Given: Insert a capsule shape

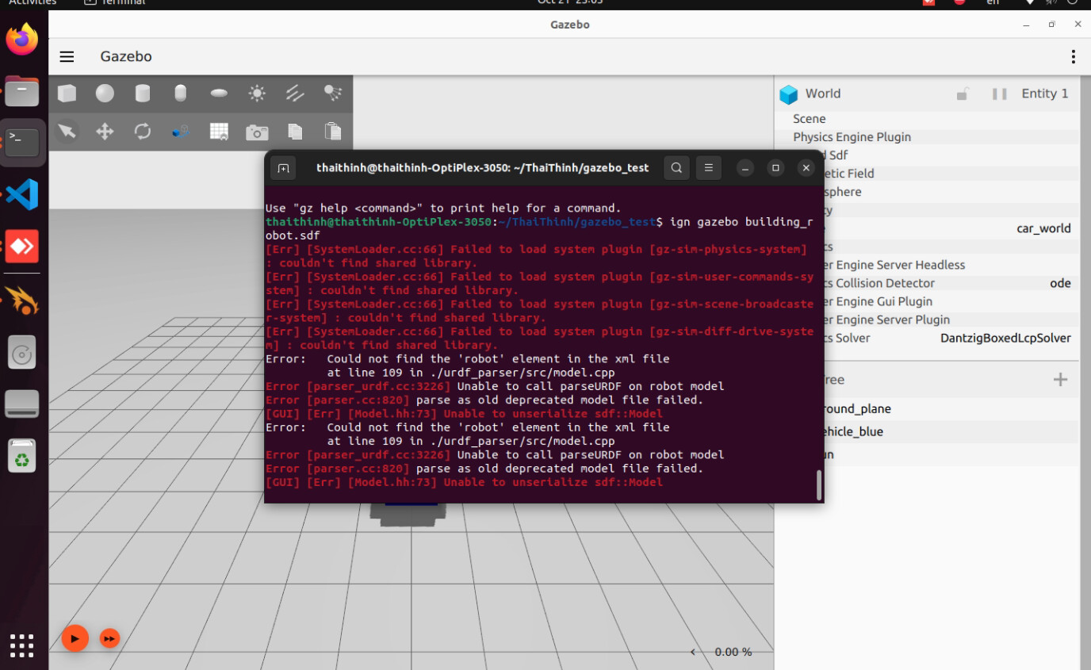Looking at the screenshot, I should 181,94.
